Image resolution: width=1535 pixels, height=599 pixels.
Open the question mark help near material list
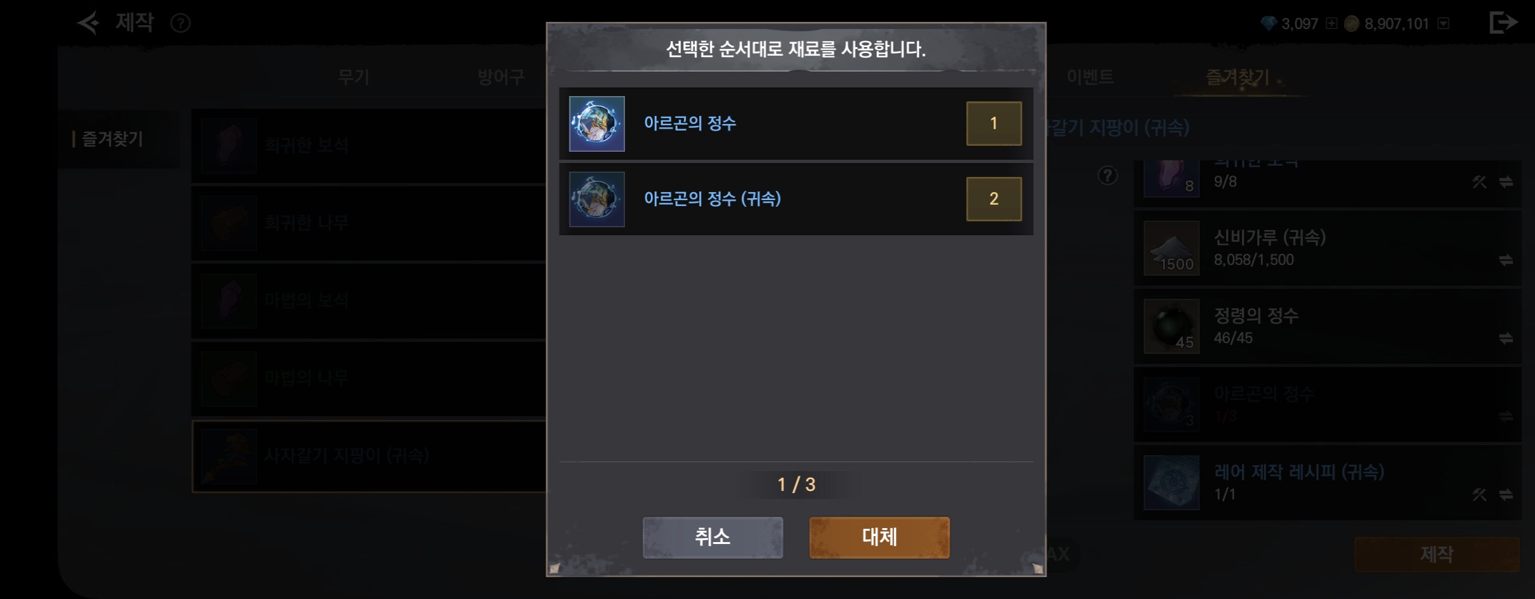click(1108, 176)
